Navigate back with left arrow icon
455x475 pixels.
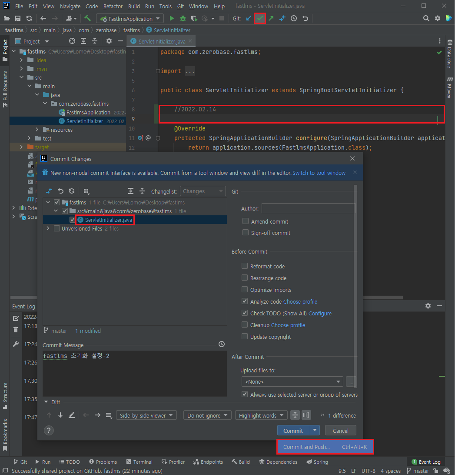tap(43, 18)
